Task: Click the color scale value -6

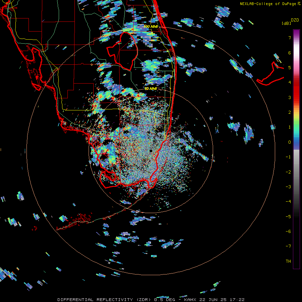Action: coord(288,232)
